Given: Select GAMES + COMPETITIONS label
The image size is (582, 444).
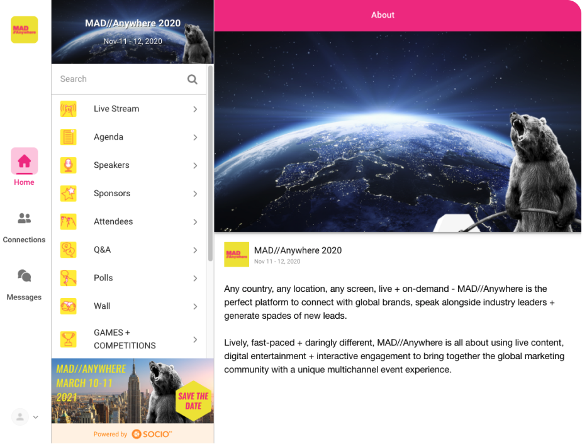Looking at the screenshot, I should pyautogui.click(x=125, y=339).
